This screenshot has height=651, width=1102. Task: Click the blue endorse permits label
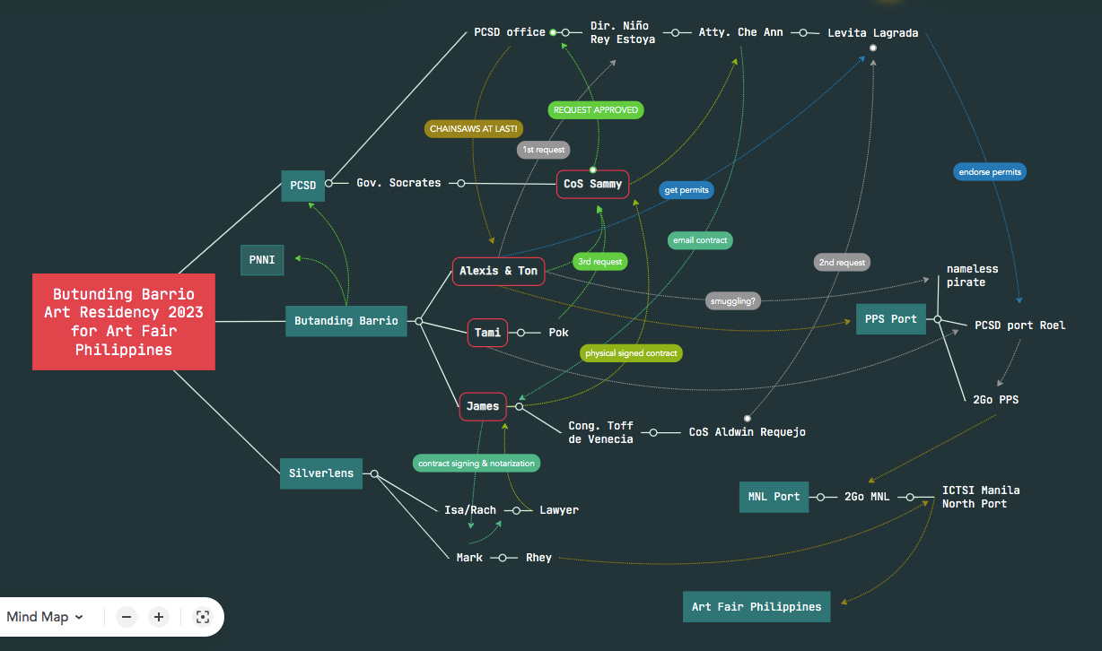point(989,172)
